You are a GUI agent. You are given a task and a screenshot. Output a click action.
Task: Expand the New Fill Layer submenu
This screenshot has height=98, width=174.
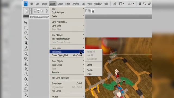click(67, 35)
